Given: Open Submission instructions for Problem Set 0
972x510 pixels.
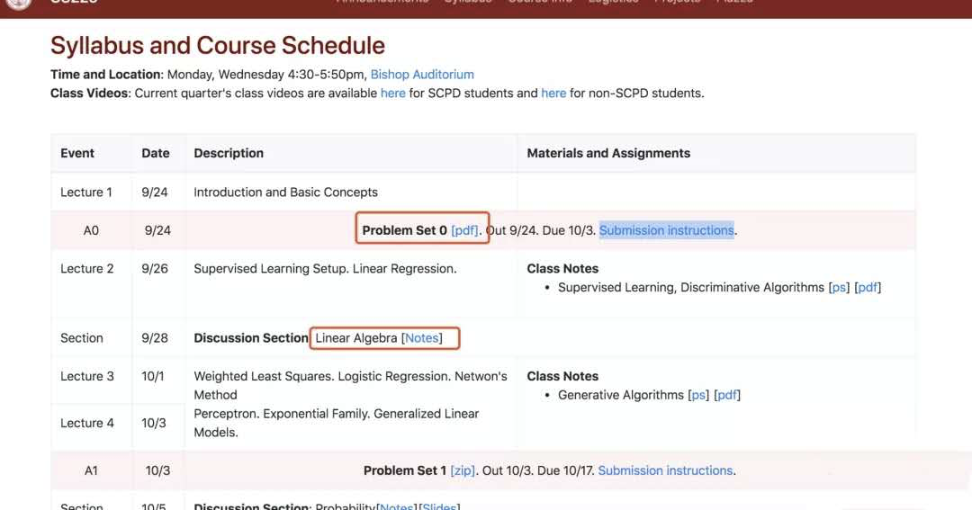Looking at the screenshot, I should tap(666, 230).
